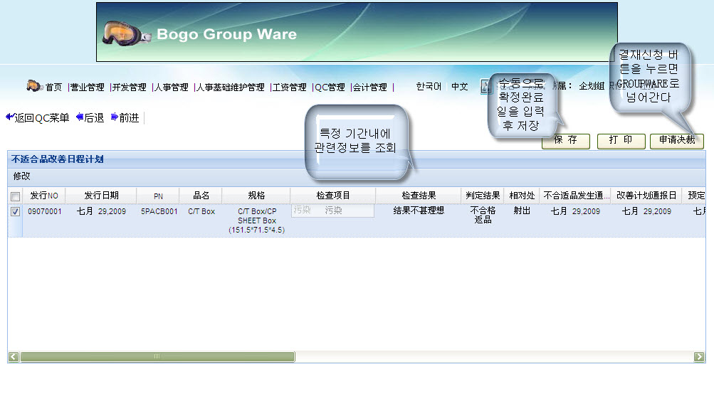
Task: Click the horizontal scrollbar right arrow
Action: coord(699,356)
